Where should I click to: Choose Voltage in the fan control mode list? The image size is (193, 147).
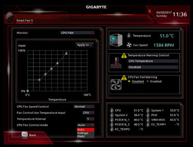pos(86,133)
